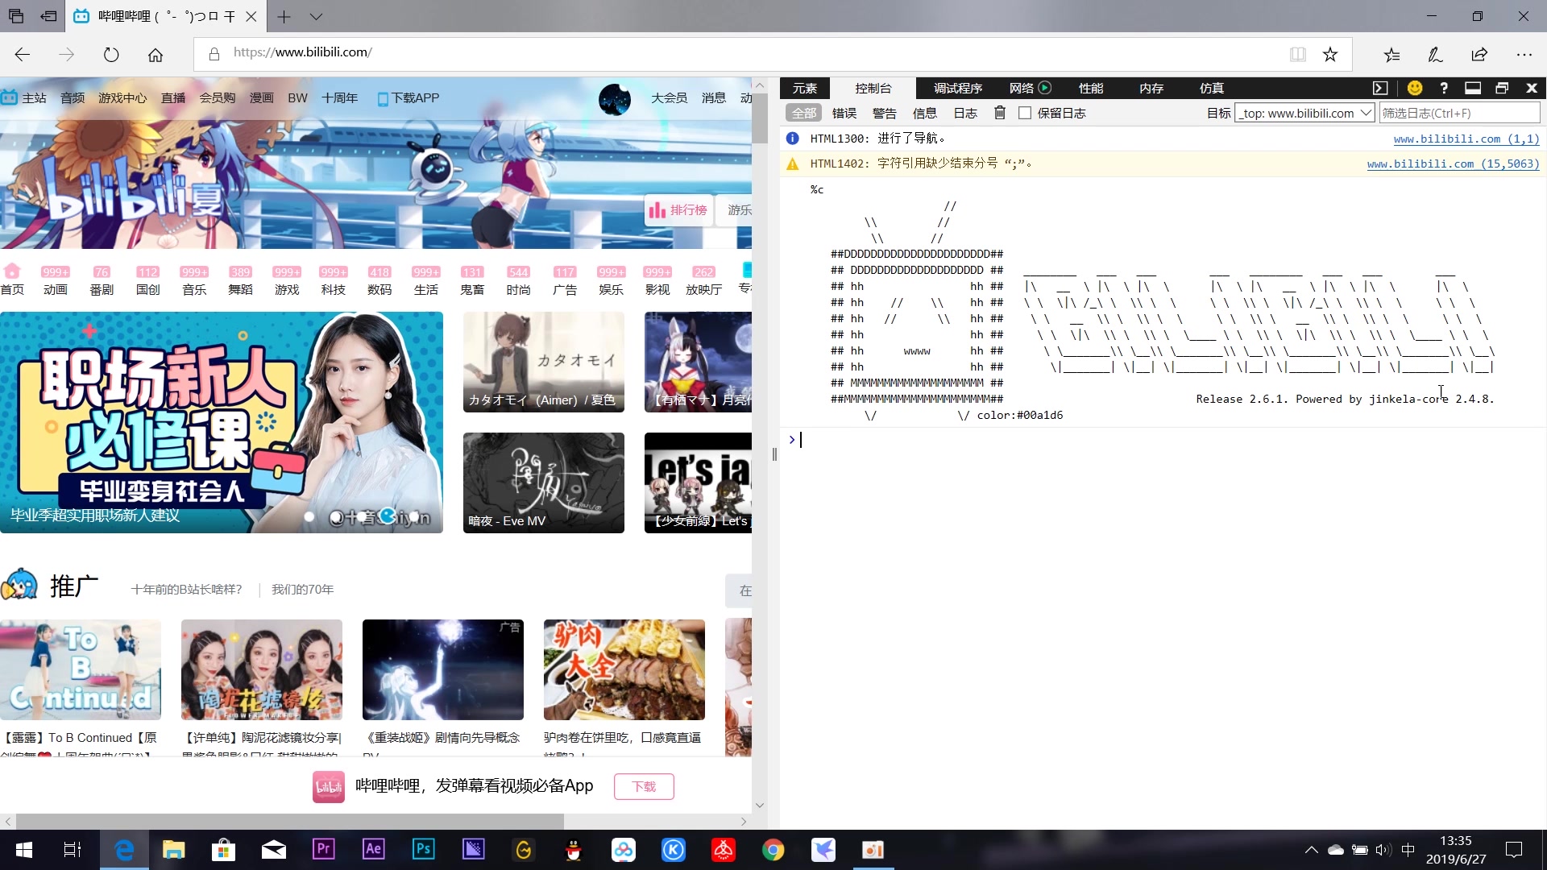1547x870 pixels.
Task: Click the share page icon
Action: [1479, 55]
